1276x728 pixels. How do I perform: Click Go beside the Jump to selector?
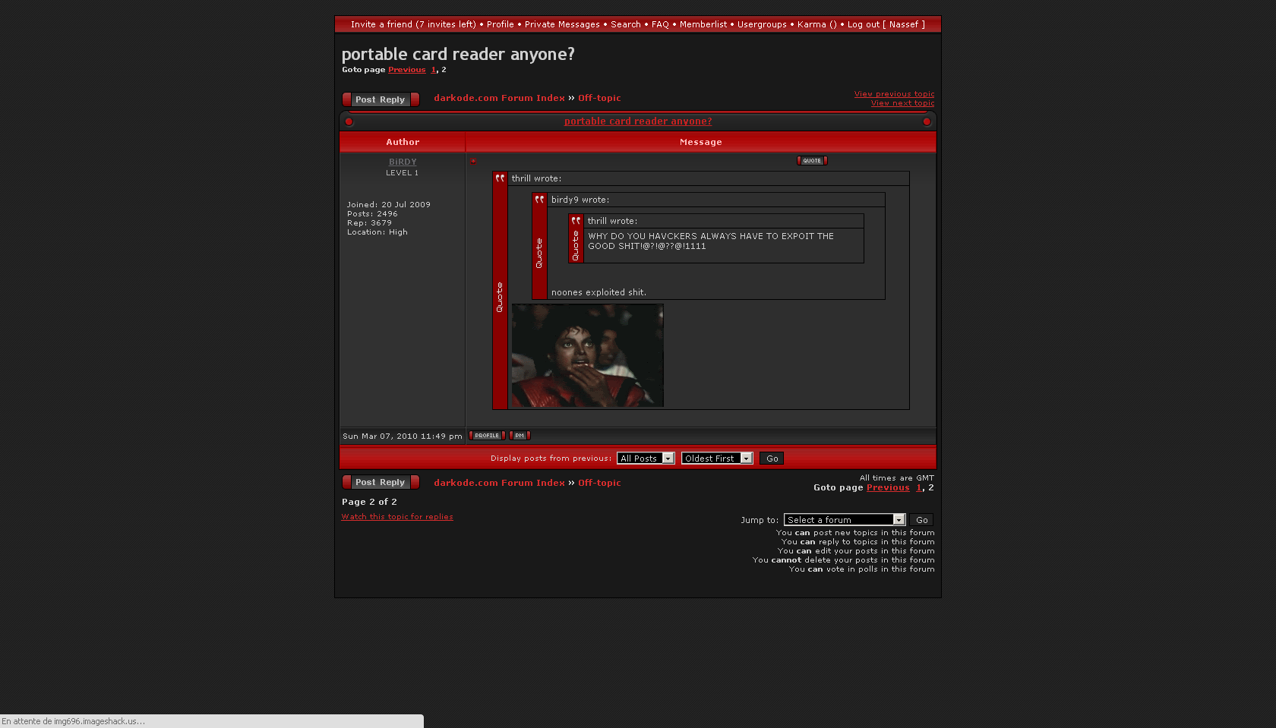[921, 520]
